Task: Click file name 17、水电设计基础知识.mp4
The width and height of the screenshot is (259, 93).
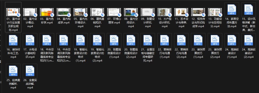Action: tap(30, 53)
